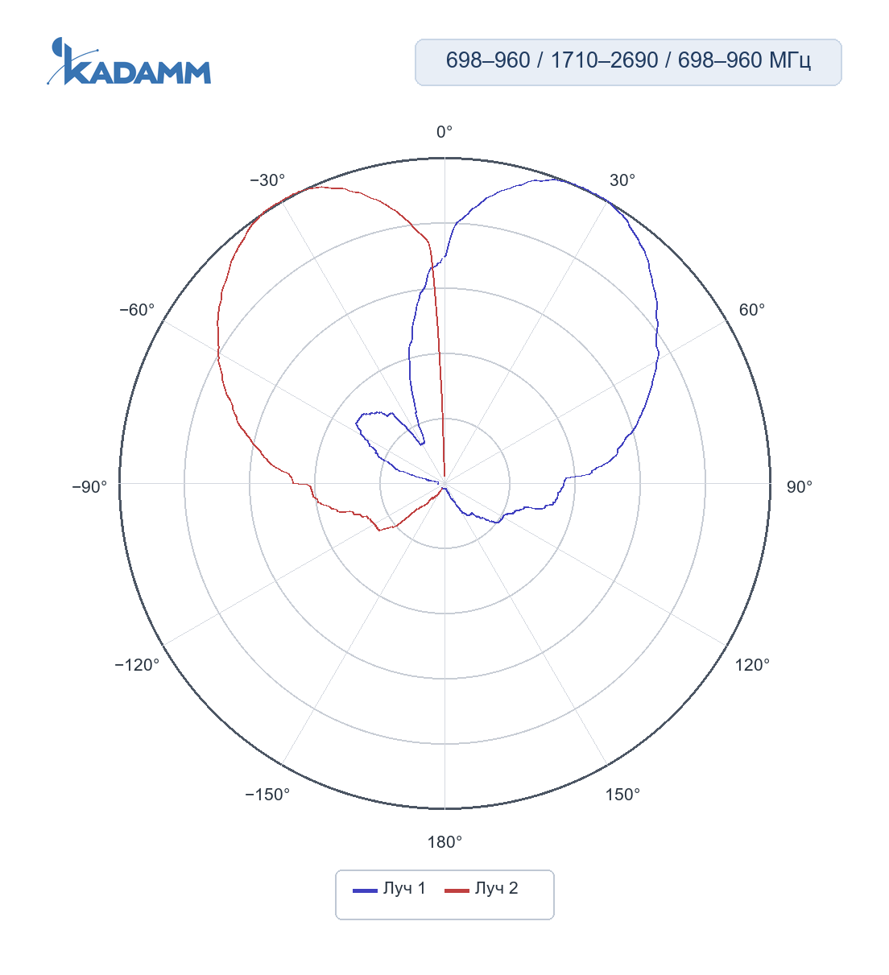Click the 0° angle label

[444, 132]
